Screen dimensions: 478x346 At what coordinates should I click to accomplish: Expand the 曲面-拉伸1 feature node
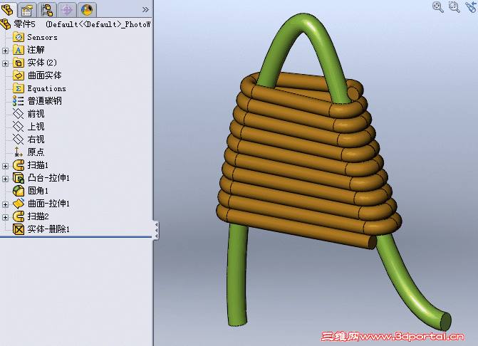(5, 204)
